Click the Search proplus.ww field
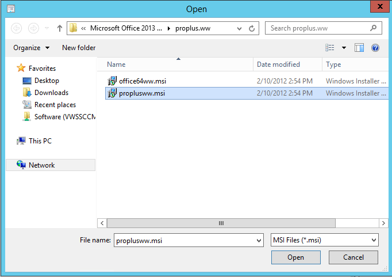This screenshot has height=277, width=392. (x=323, y=28)
